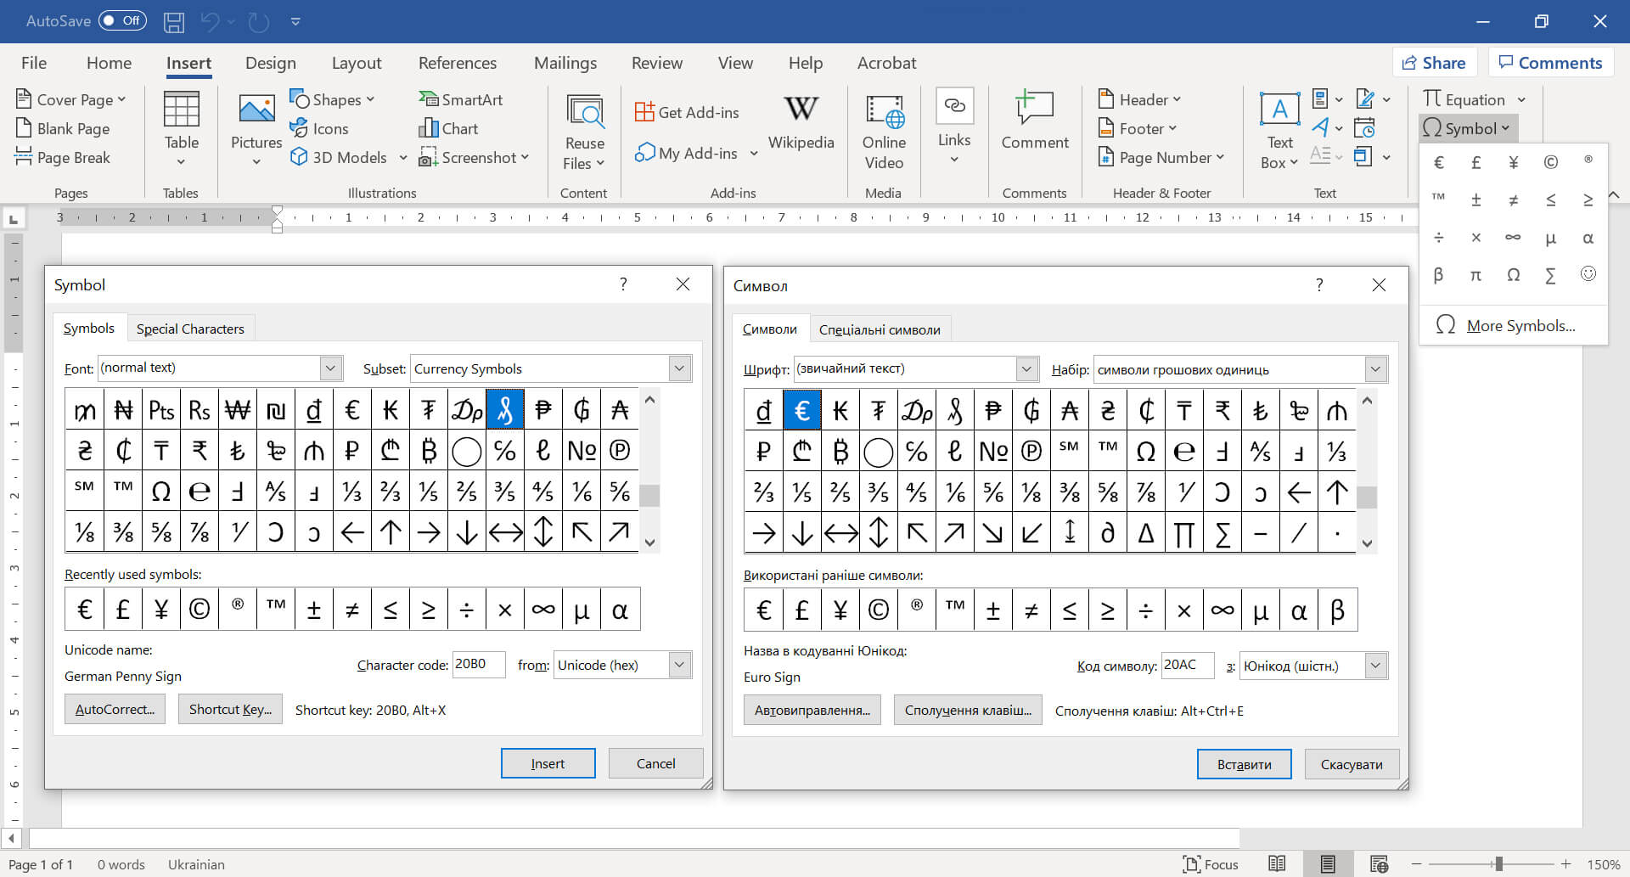Image resolution: width=1630 pixels, height=877 pixels.
Task: Open the Font (normal text) dropdown
Action: click(x=330, y=368)
